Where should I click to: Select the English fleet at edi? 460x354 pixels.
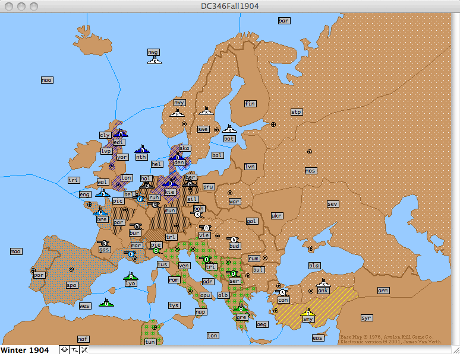121,133
